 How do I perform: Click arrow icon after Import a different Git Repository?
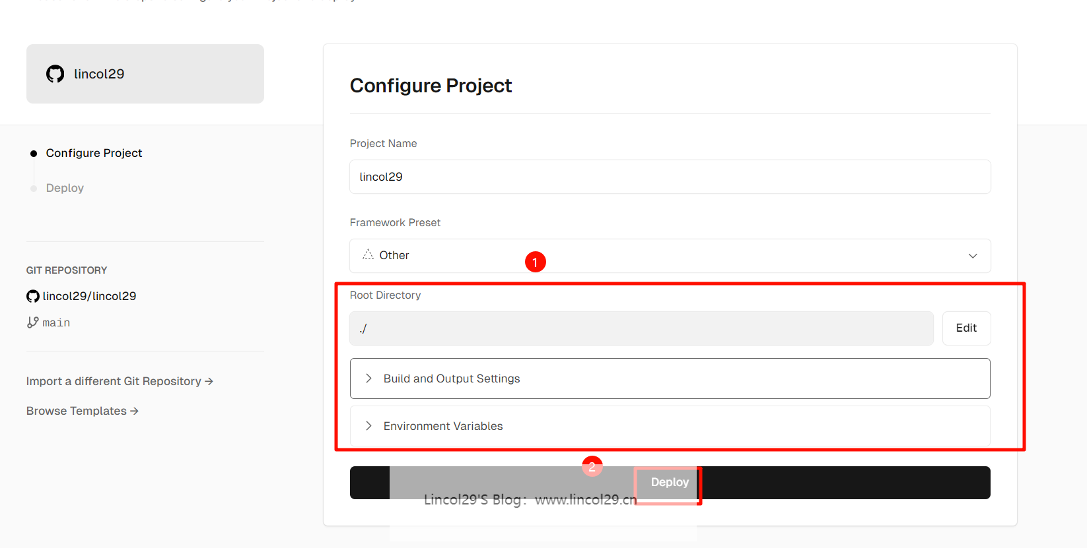tap(209, 381)
